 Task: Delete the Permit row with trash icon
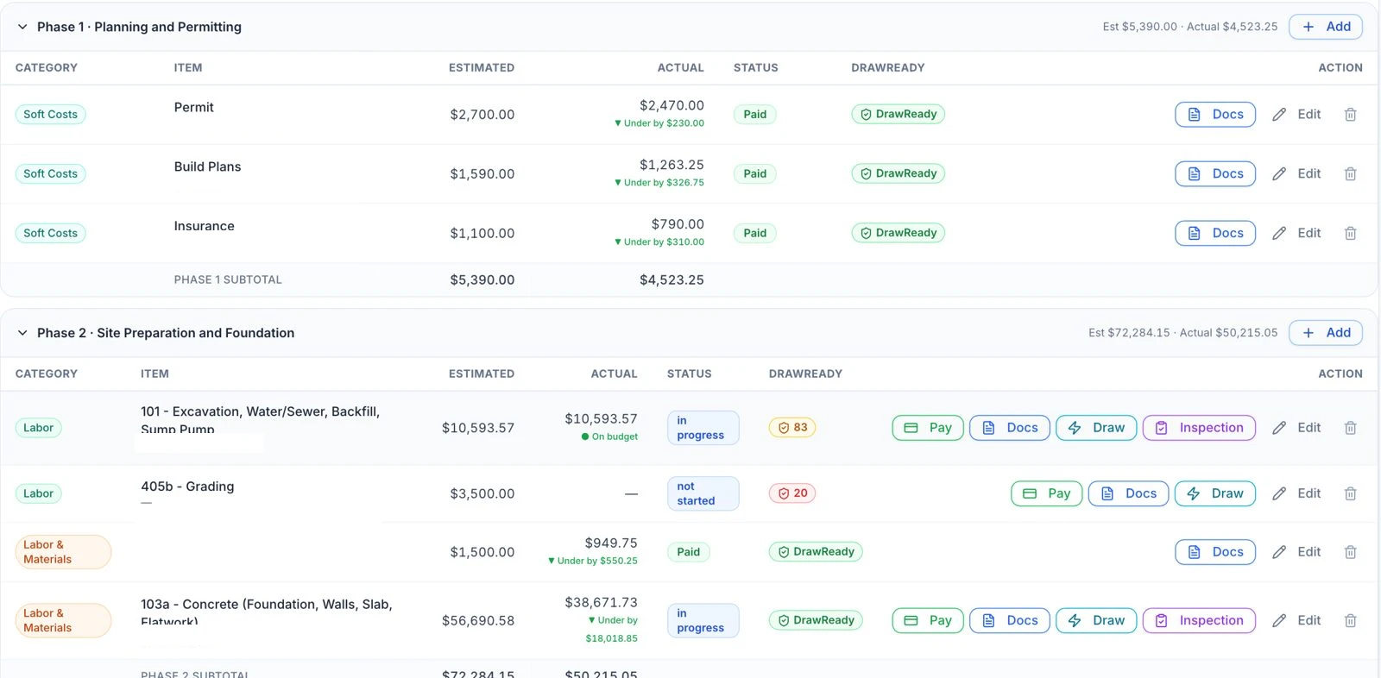pos(1350,114)
